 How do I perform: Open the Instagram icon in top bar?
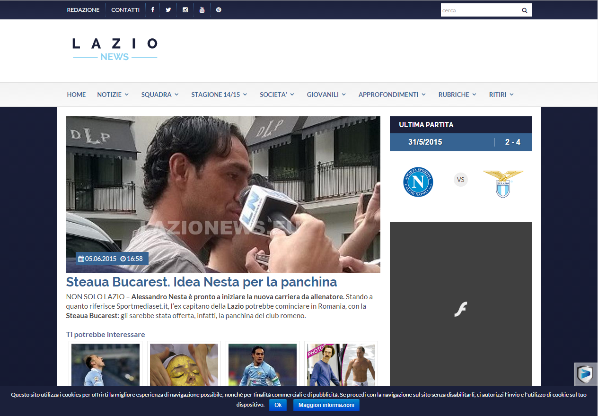185,9
